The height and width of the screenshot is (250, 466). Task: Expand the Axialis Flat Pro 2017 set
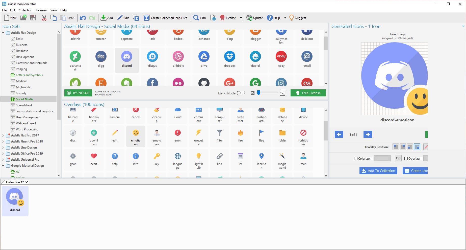tap(3, 135)
